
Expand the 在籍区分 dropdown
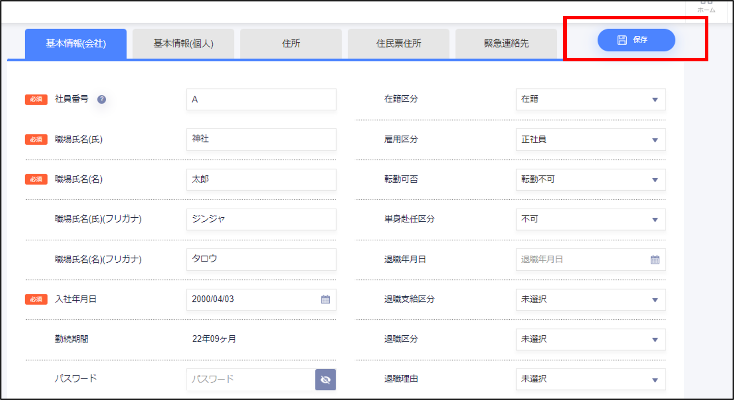[x=591, y=99]
